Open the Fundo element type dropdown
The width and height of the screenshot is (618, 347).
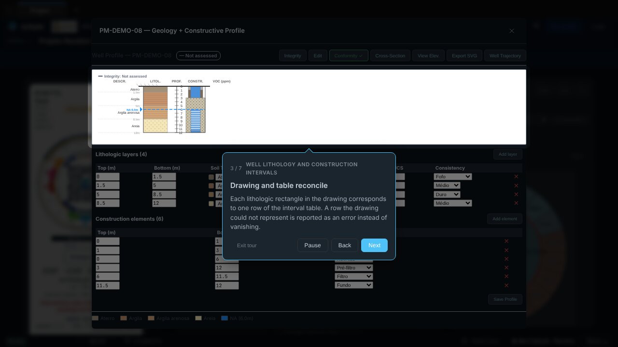click(x=354, y=285)
